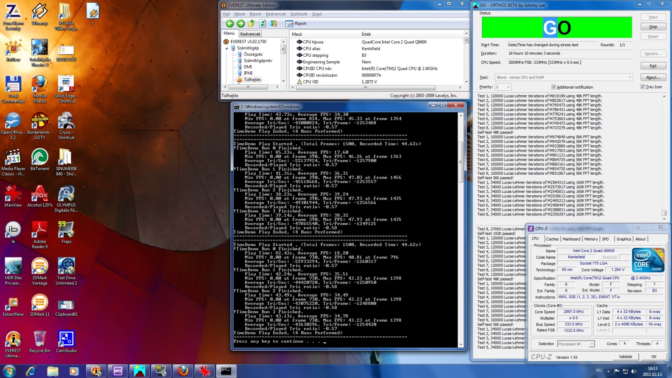Screen dimensions: 672x378
Task: Open Total Commander desktop shortcut
Action: (x=13, y=90)
